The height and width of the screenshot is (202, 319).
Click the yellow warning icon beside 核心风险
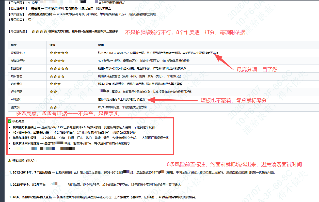tap(10, 161)
